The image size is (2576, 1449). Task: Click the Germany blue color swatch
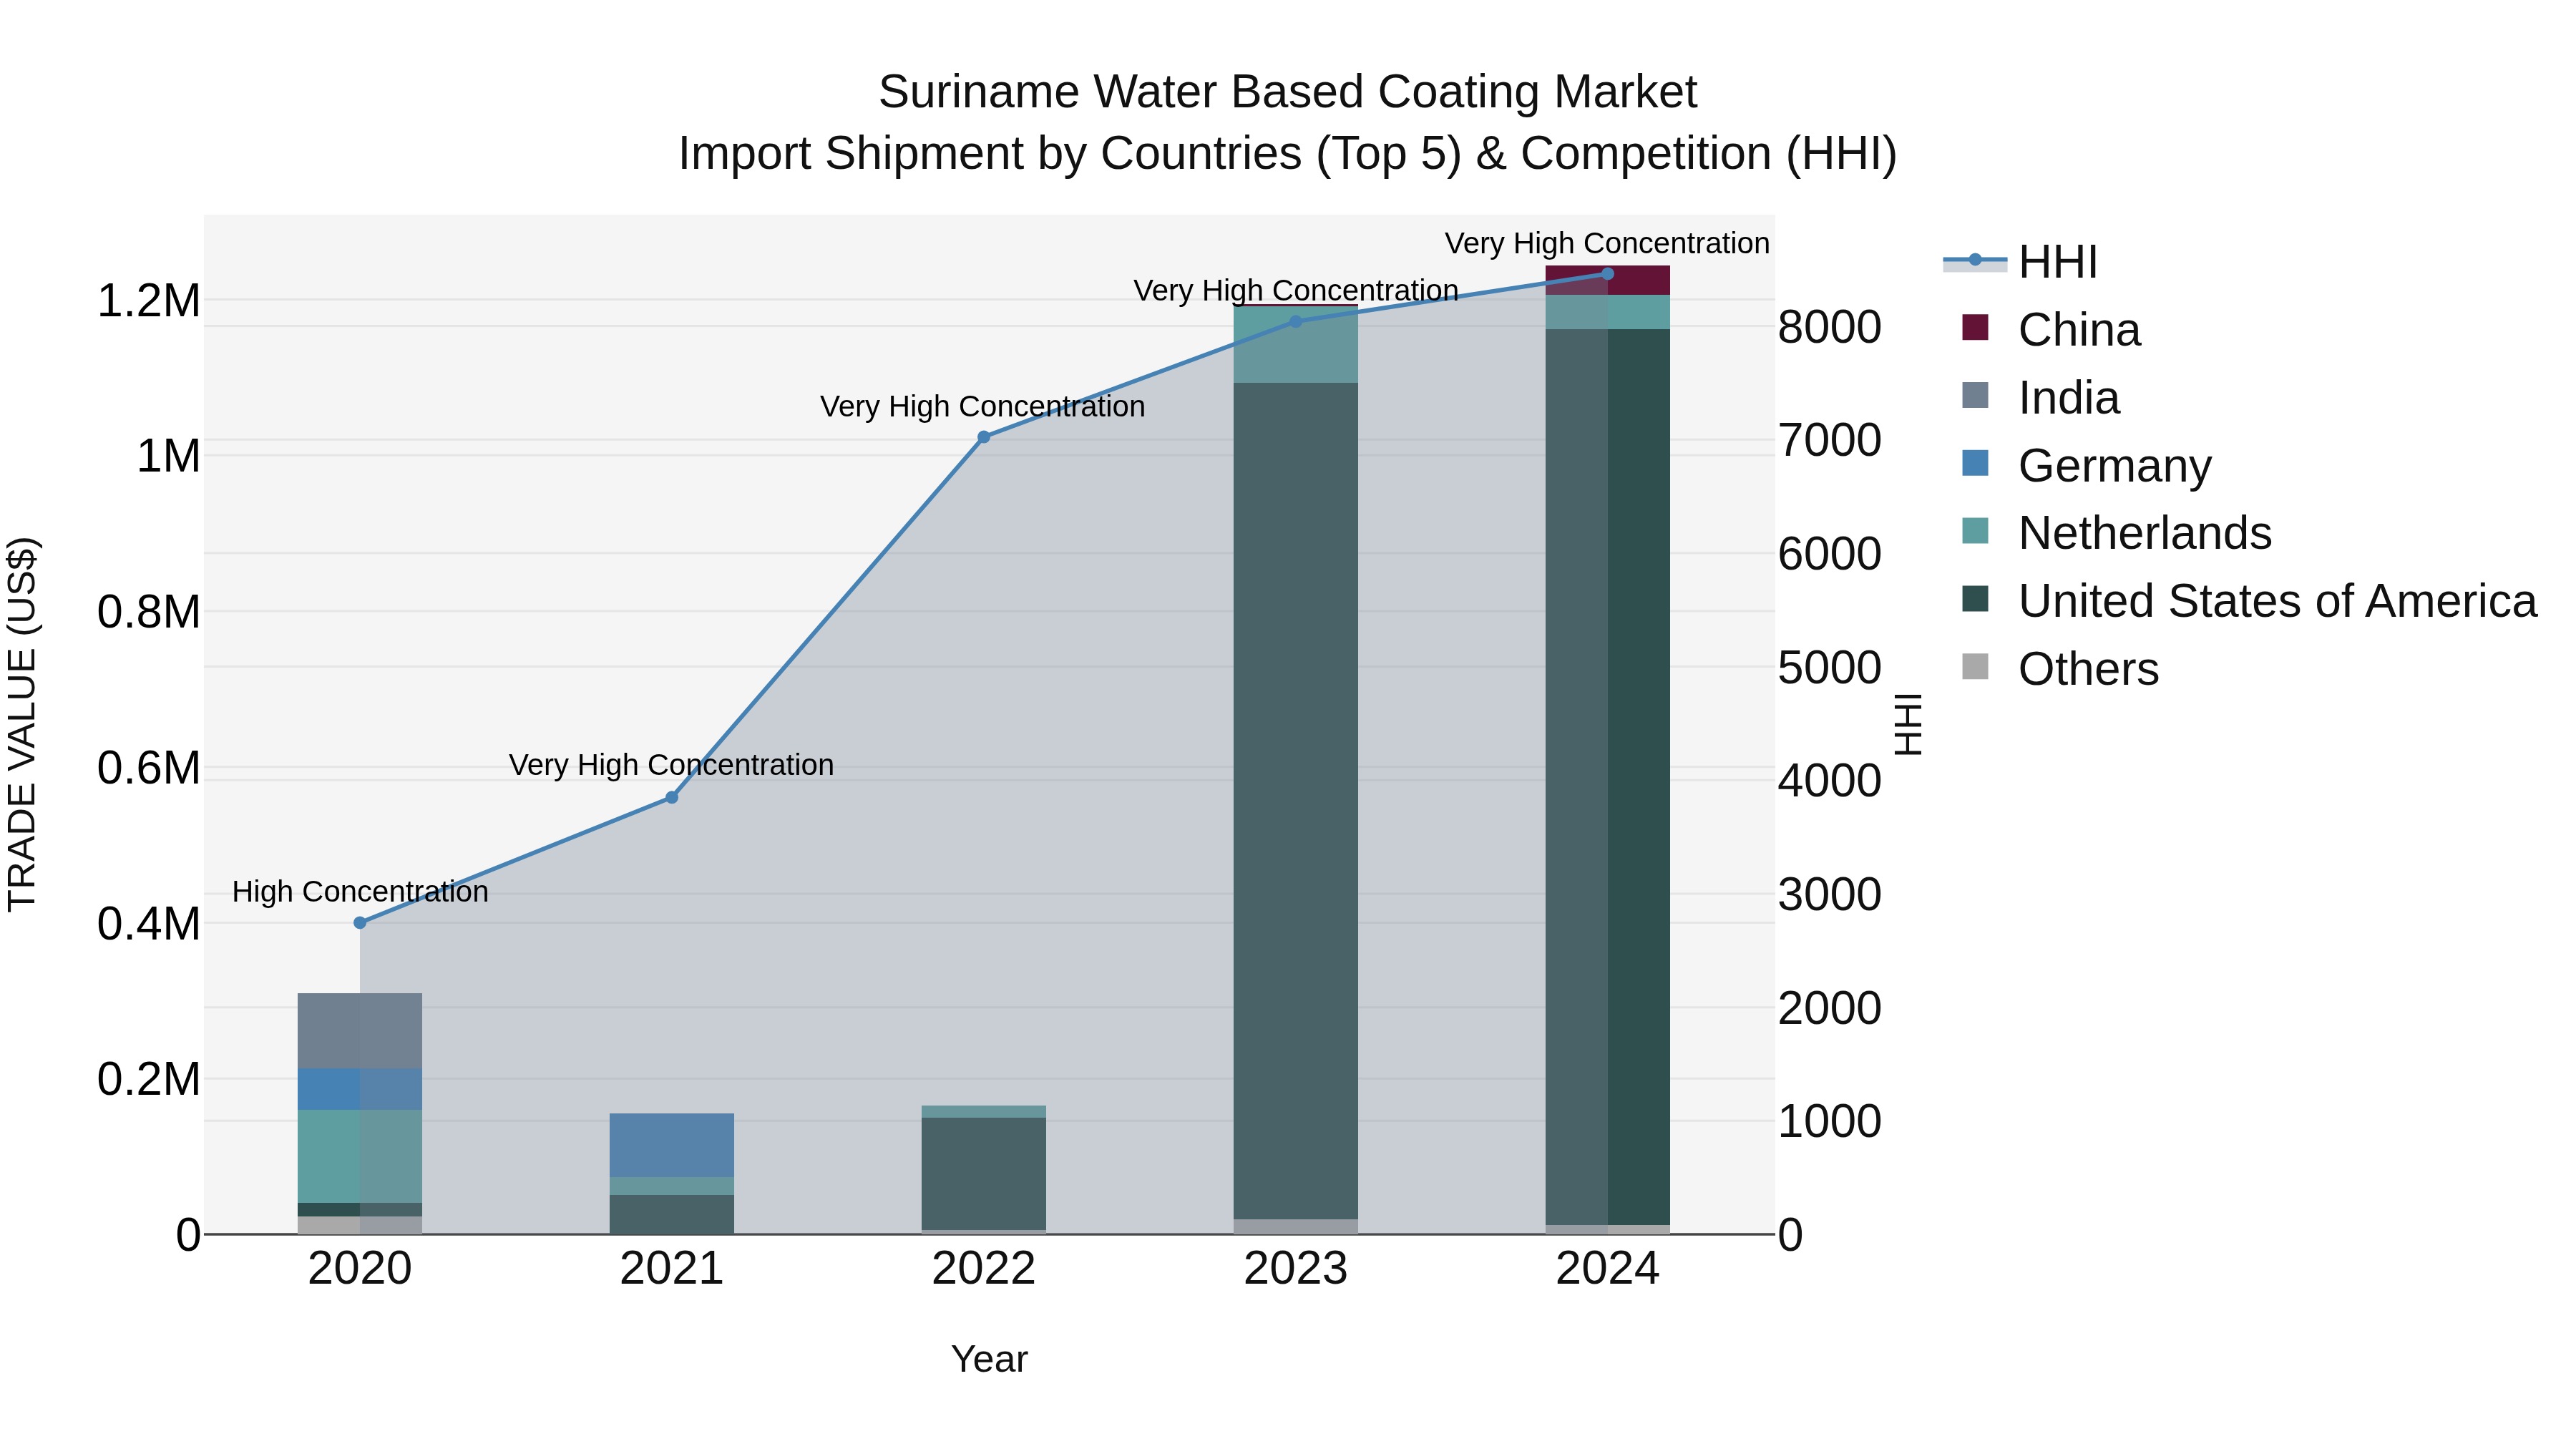[1975, 463]
